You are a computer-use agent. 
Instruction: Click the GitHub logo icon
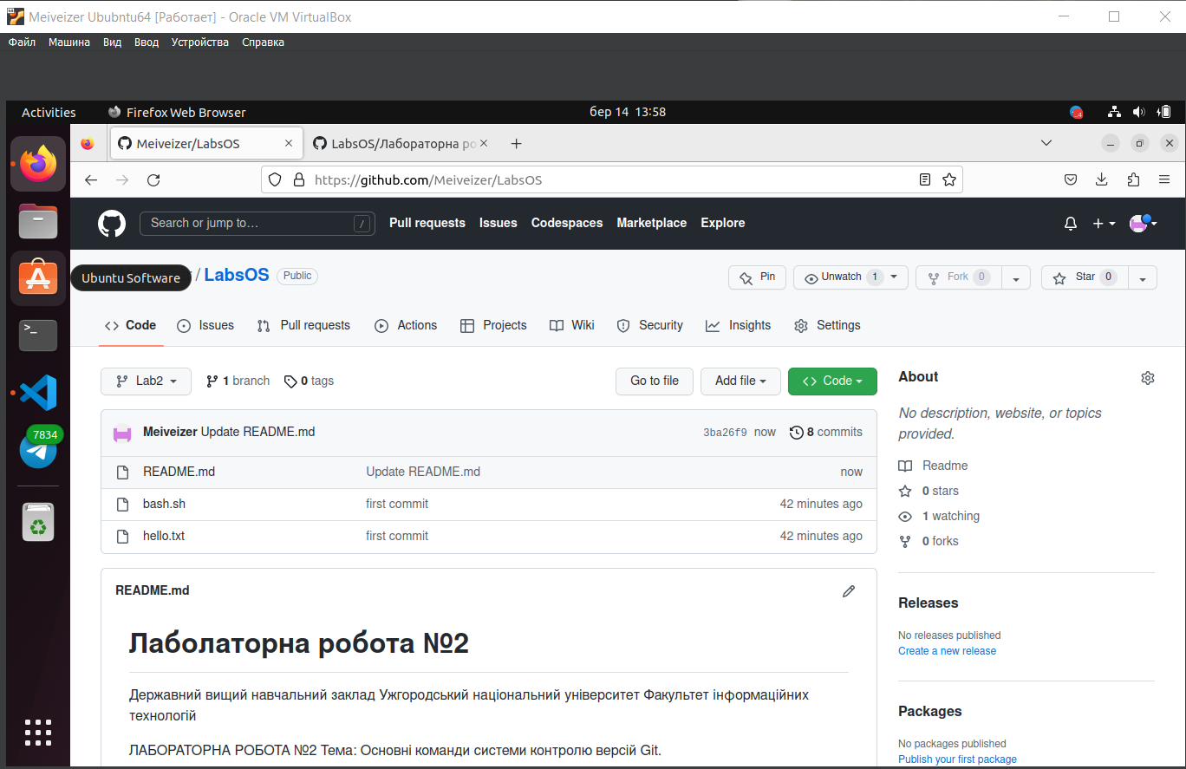click(111, 223)
